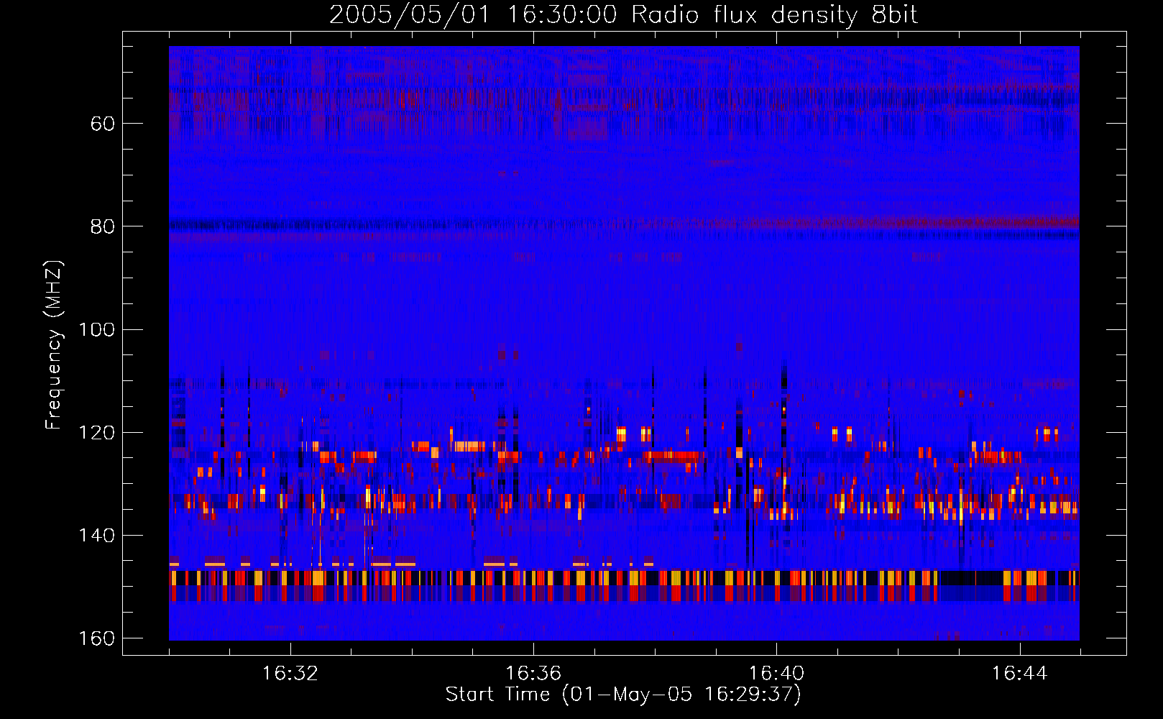Screen dimensions: 1163x719
Task: Click the 16:44 time tick label
Action: coord(1020,673)
